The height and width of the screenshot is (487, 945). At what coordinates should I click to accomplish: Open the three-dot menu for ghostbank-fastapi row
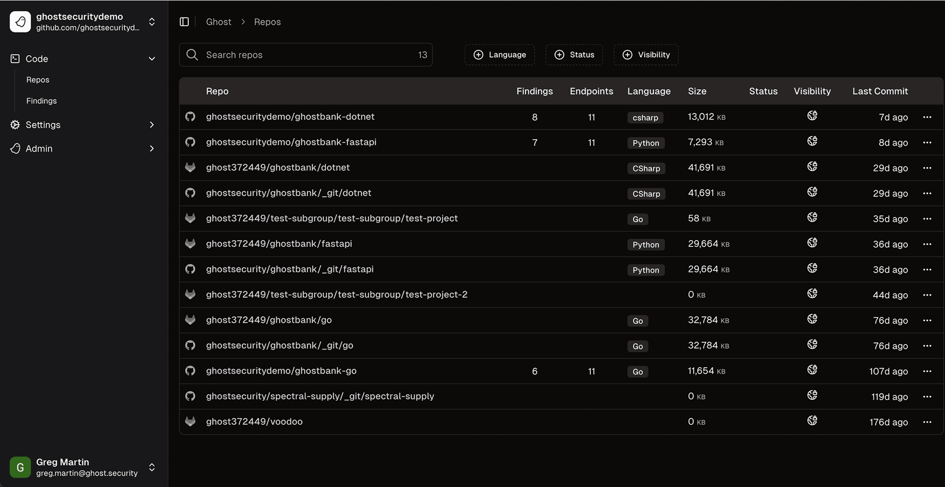click(927, 142)
